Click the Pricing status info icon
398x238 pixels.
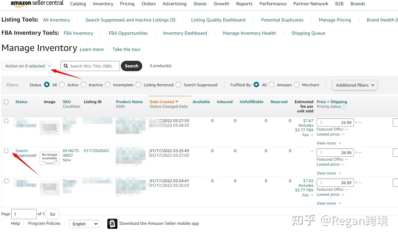pyautogui.click(x=344, y=107)
